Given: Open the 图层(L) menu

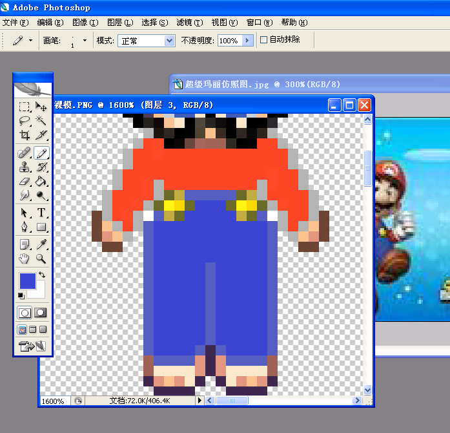Looking at the screenshot, I should pos(120,23).
